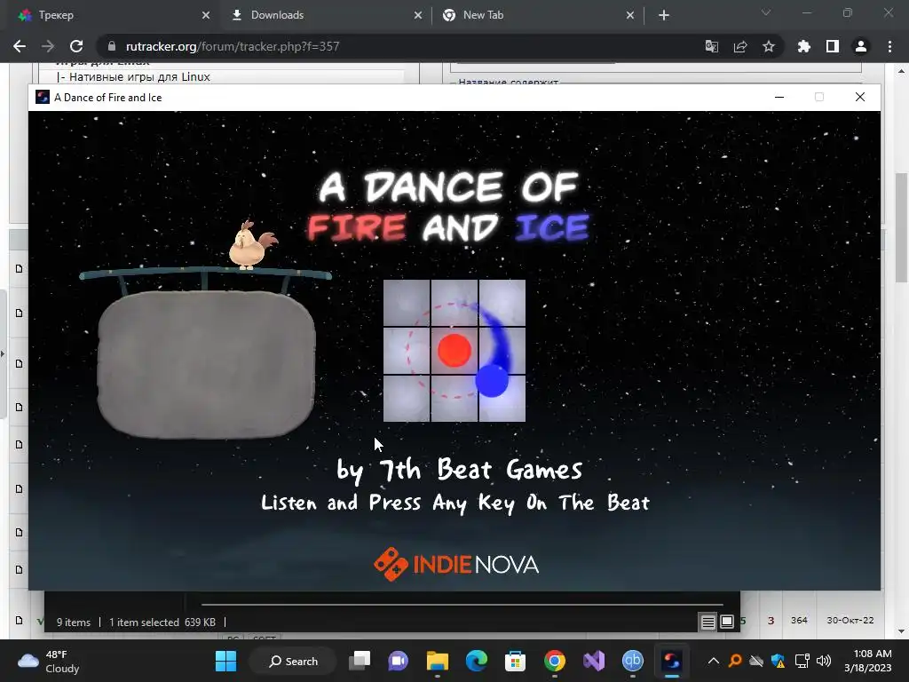
Task: Translate this page icon in address bar
Action: 711,46
